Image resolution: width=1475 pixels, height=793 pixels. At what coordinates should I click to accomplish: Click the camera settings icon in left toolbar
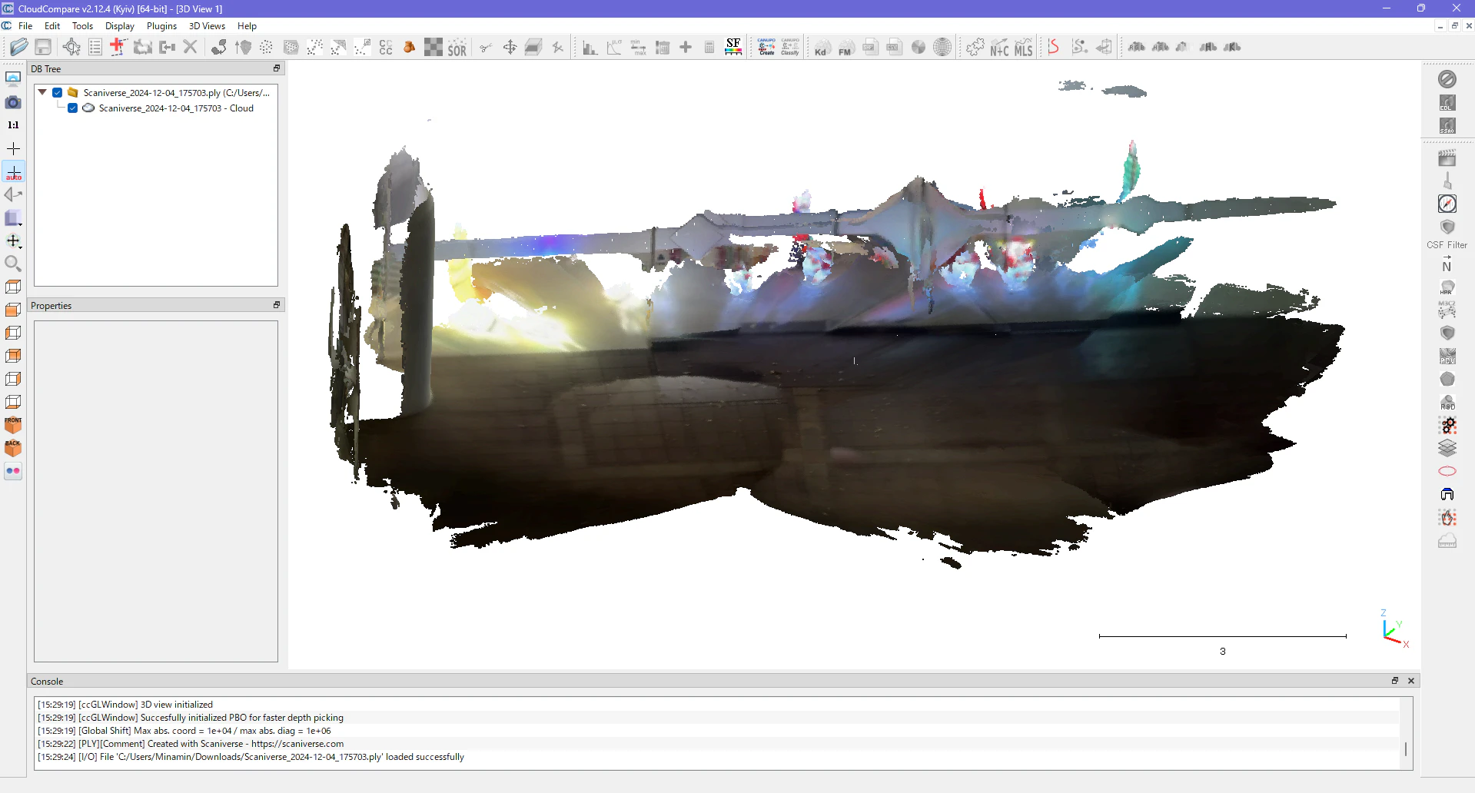pyautogui.click(x=13, y=101)
